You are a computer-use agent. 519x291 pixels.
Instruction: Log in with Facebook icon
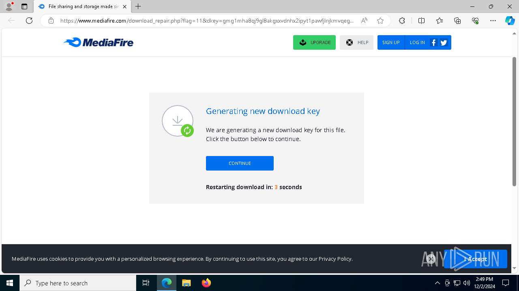click(x=433, y=42)
